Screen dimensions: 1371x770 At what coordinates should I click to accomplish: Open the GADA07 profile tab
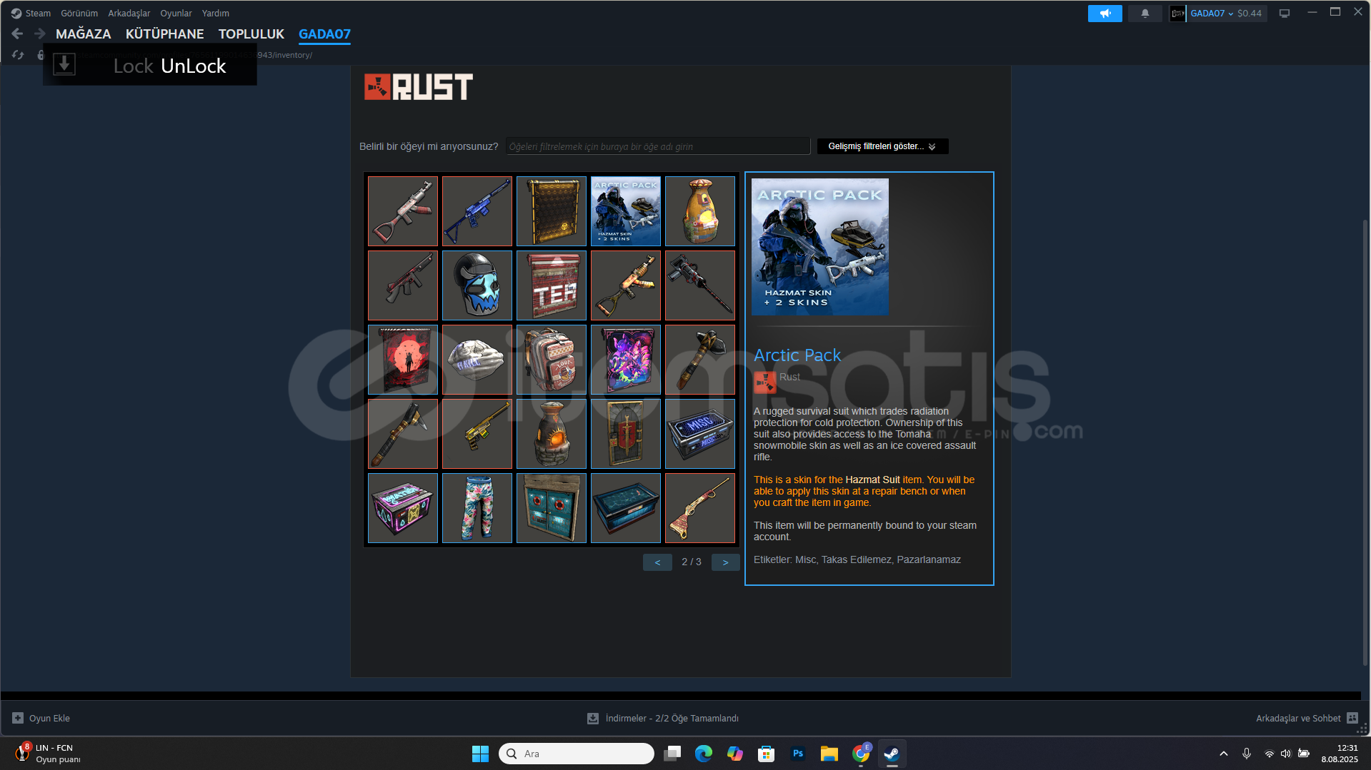pyautogui.click(x=324, y=34)
